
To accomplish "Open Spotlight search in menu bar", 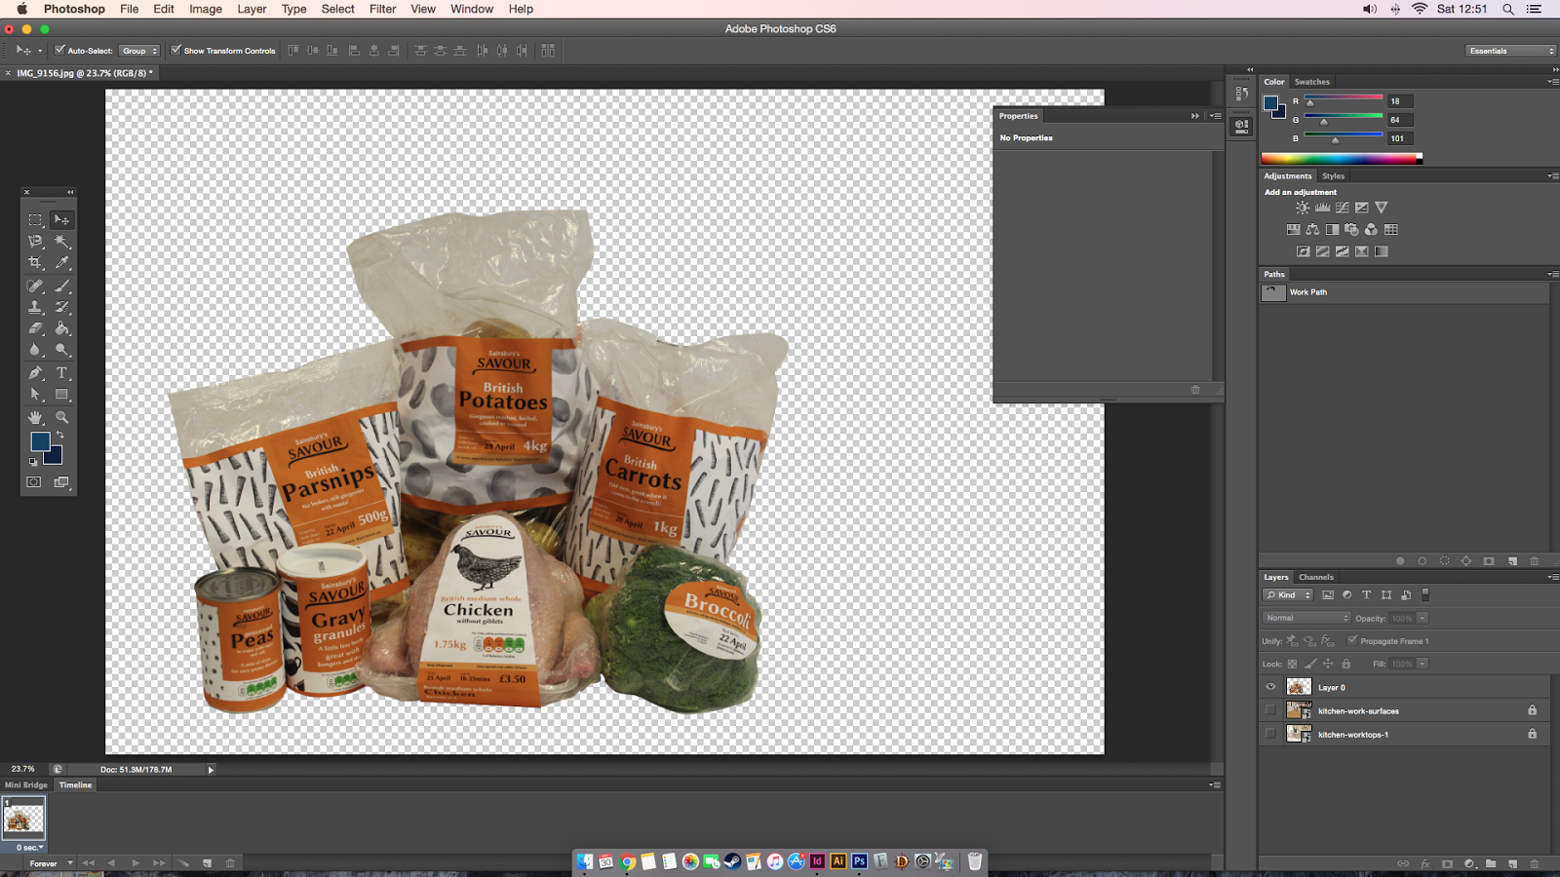I will pyautogui.click(x=1508, y=9).
